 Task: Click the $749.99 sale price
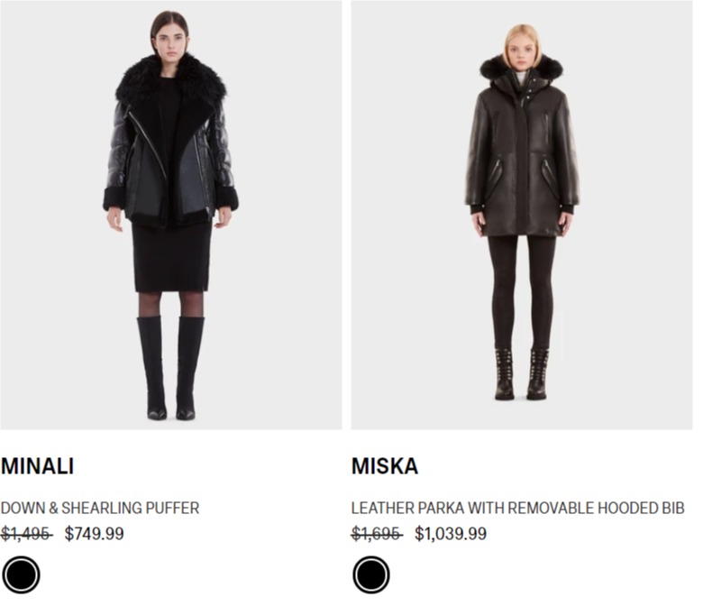pyautogui.click(x=94, y=533)
